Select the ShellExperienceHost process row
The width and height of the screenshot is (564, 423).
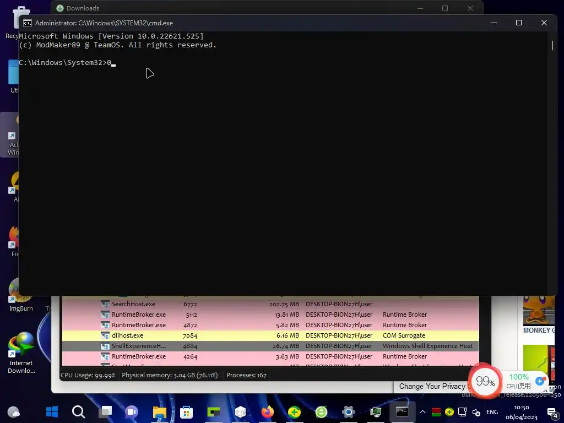(x=270, y=346)
